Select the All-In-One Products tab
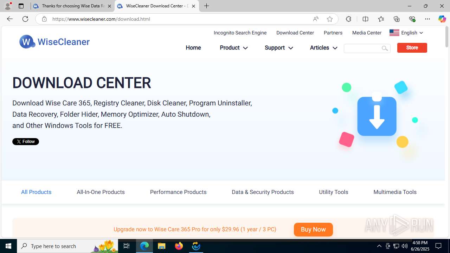The height and width of the screenshot is (253, 450). [101, 192]
